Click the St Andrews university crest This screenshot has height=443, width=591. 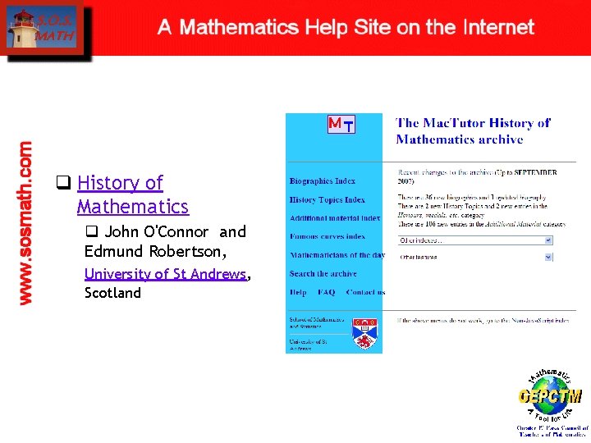tap(364, 333)
